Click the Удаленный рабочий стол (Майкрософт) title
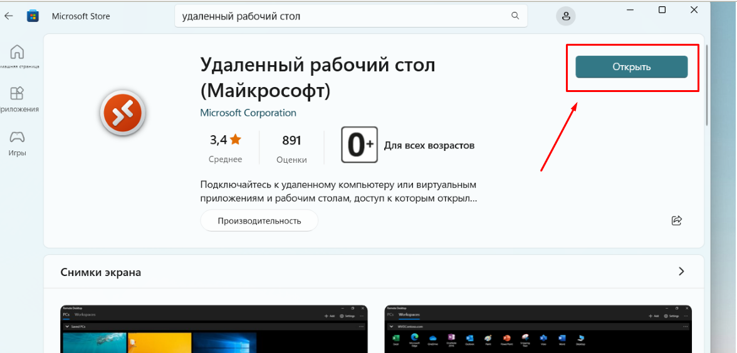Image resolution: width=737 pixels, height=353 pixels. [x=318, y=78]
